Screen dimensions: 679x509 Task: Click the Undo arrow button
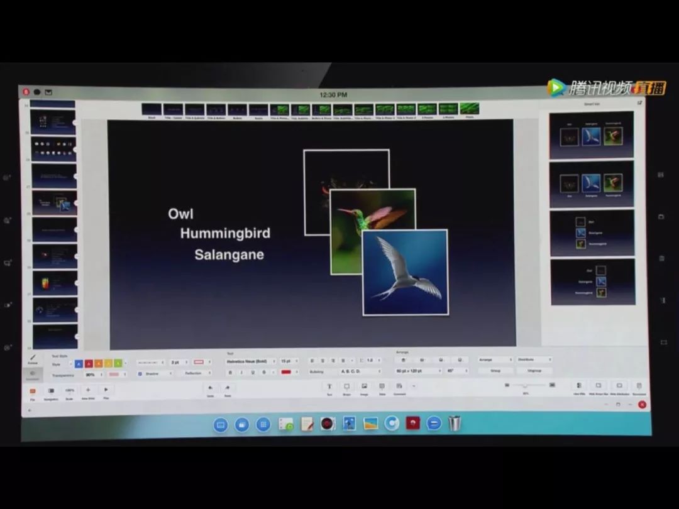pos(210,388)
